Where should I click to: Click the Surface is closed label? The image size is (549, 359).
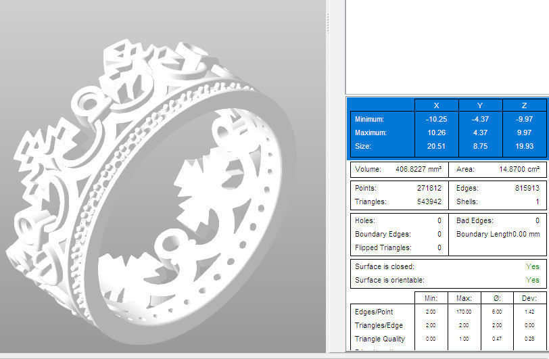tap(385, 266)
